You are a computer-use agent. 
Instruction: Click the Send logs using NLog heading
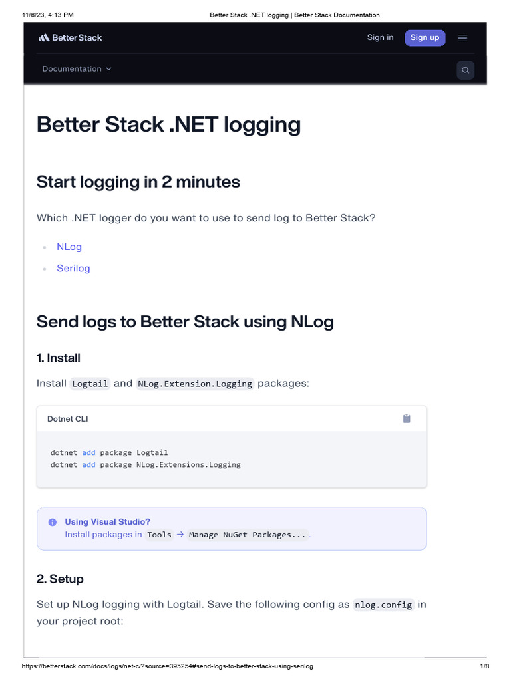point(185,322)
